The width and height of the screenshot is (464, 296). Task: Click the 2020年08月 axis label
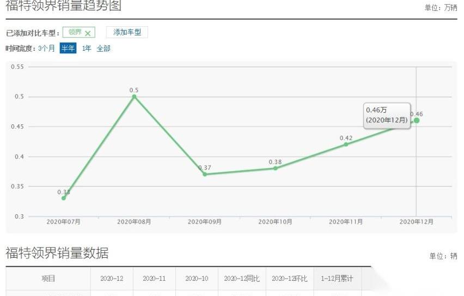coord(134,222)
